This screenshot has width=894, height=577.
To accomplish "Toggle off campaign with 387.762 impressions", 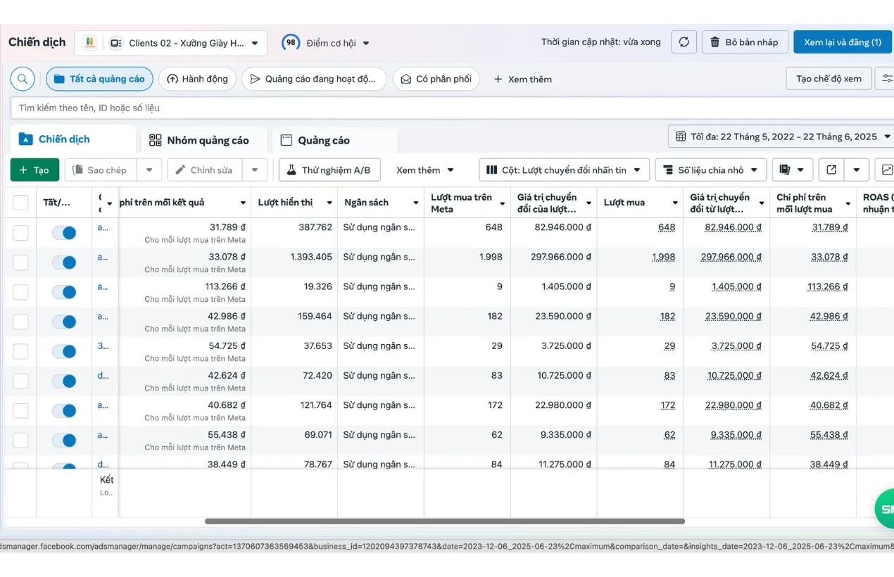I will pos(64,233).
